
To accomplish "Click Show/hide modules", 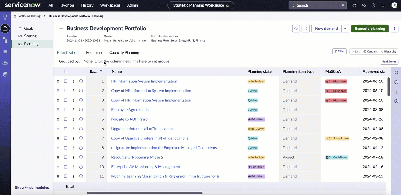I will coord(32,188).
